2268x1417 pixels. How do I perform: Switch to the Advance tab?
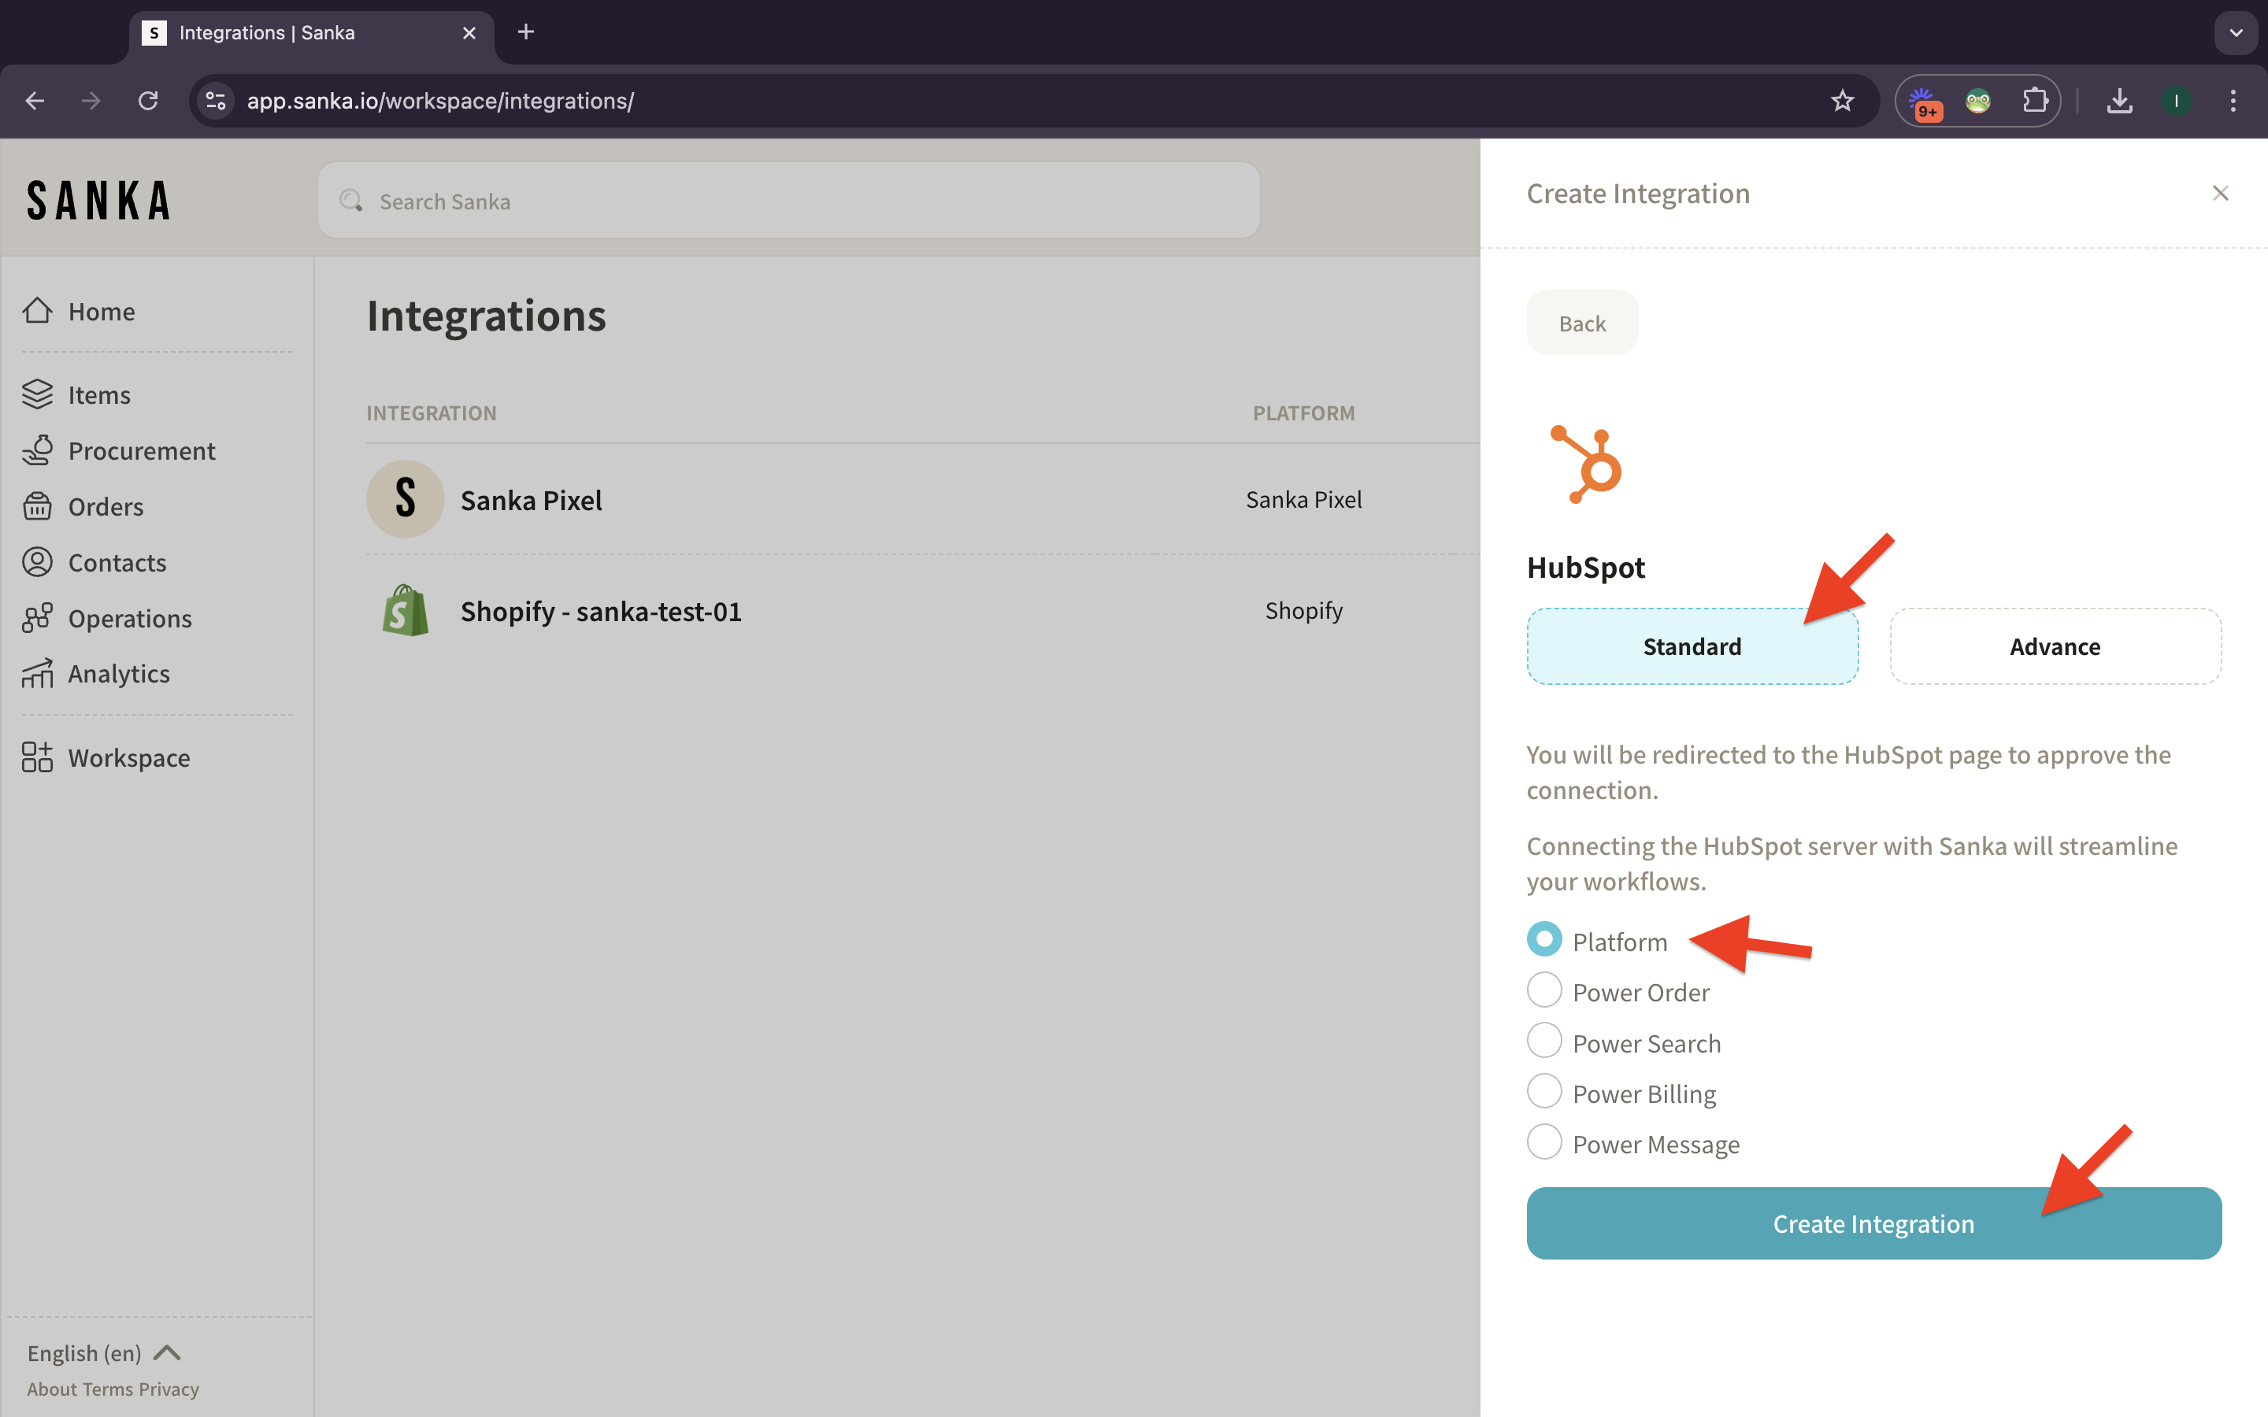click(2055, 646)
